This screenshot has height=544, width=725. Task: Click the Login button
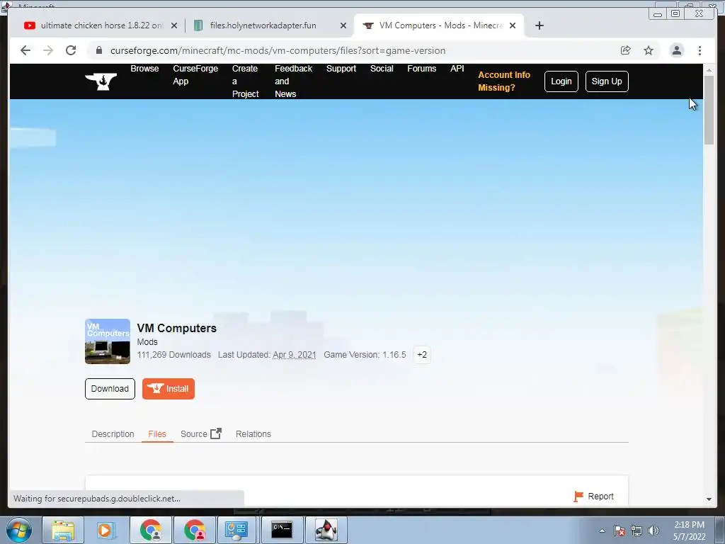[561, 81]
